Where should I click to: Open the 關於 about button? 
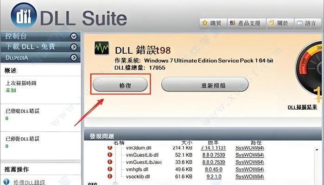click(280, 23)
